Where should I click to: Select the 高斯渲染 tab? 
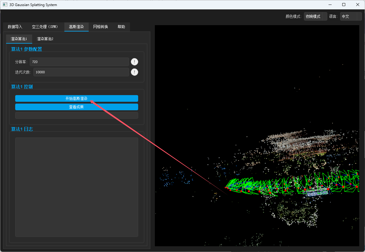point(76,27)
